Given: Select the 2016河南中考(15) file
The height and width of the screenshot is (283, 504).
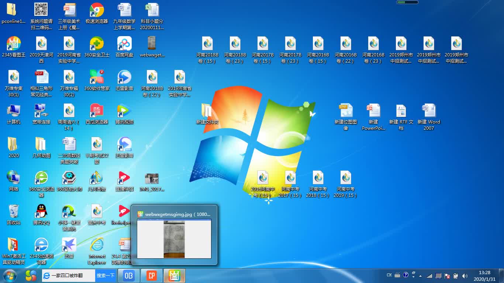Looking at the screenshot, I should [263, 184].
